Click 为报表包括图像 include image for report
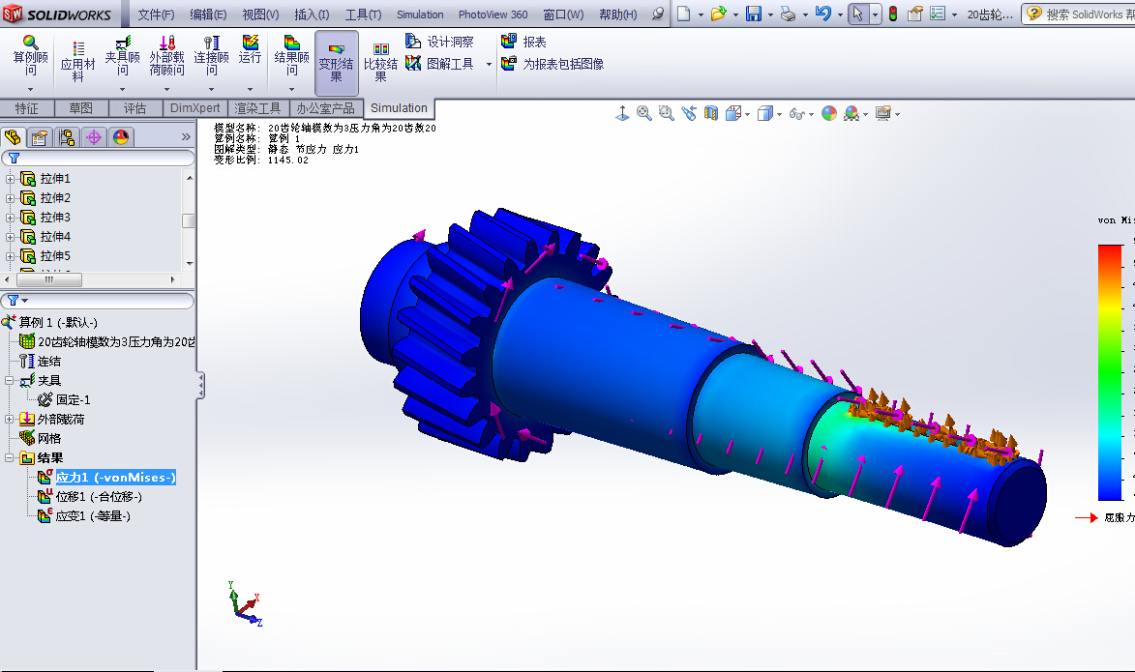 coord(553,64)
